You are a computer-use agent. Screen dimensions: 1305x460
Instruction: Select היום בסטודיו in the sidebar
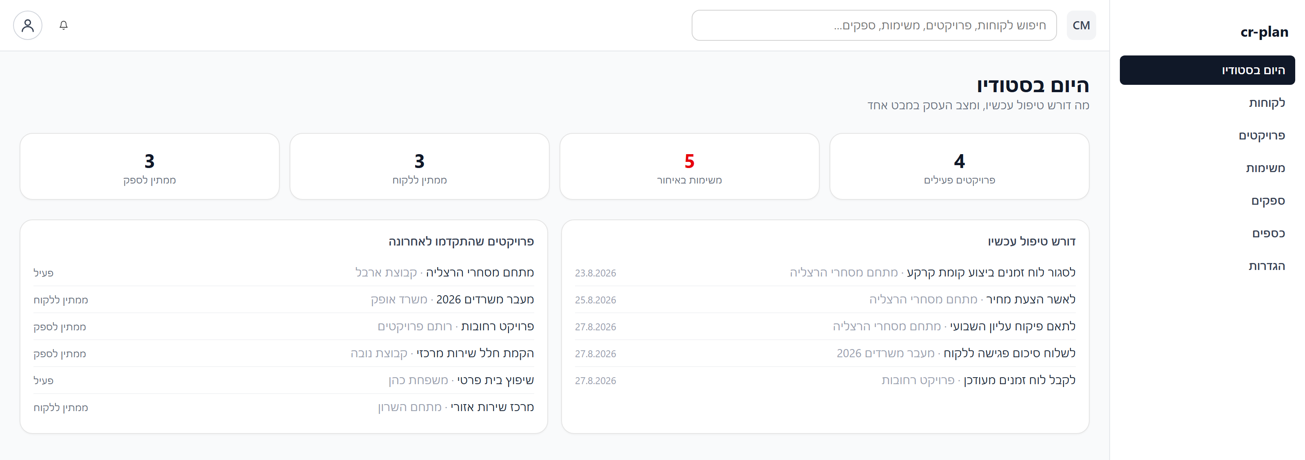point(1207,70)
